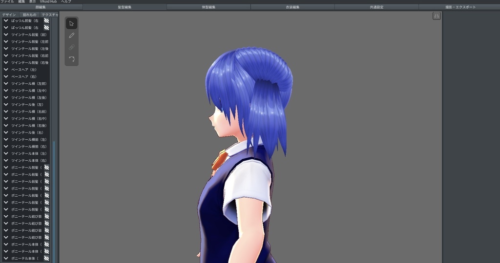Select the ツインテール前髪（右前 row
This screenshot has height=263, width=500.
click(x=26, y=56)
